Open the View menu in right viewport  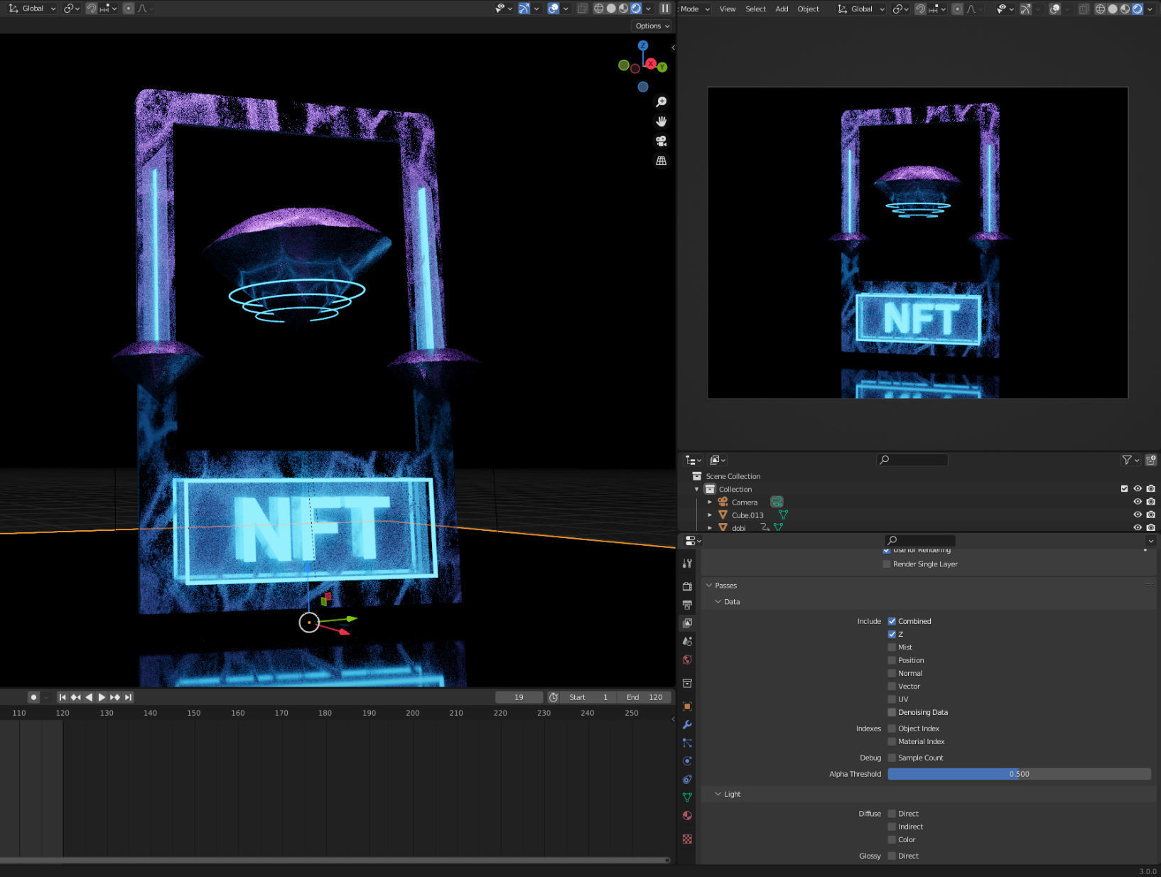click(x=728, y=9)
